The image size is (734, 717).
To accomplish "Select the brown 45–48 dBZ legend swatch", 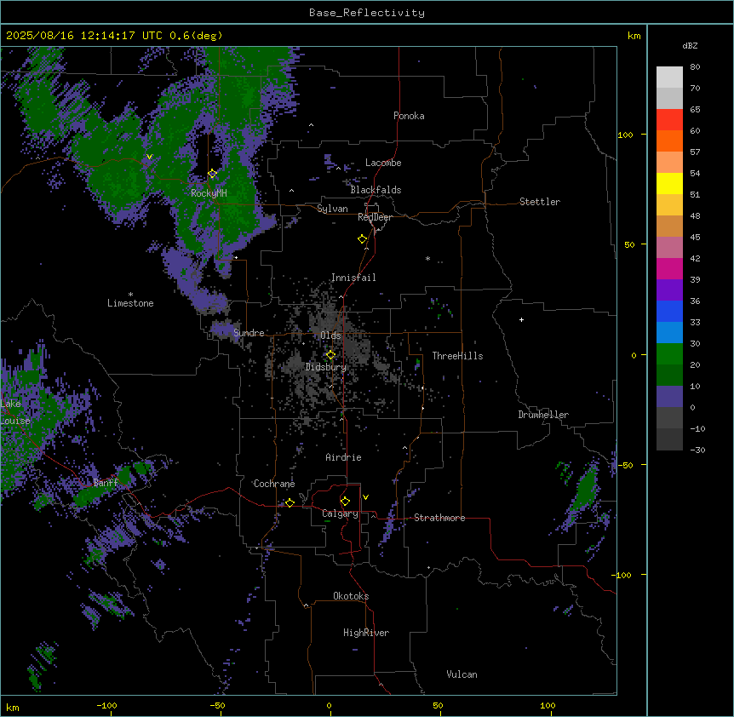I will [x=669, y=226].
